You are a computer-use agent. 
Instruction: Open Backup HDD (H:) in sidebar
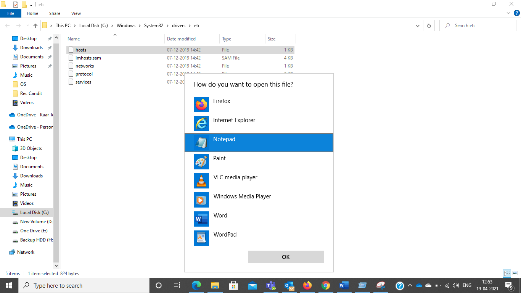(x=36, y=240)
